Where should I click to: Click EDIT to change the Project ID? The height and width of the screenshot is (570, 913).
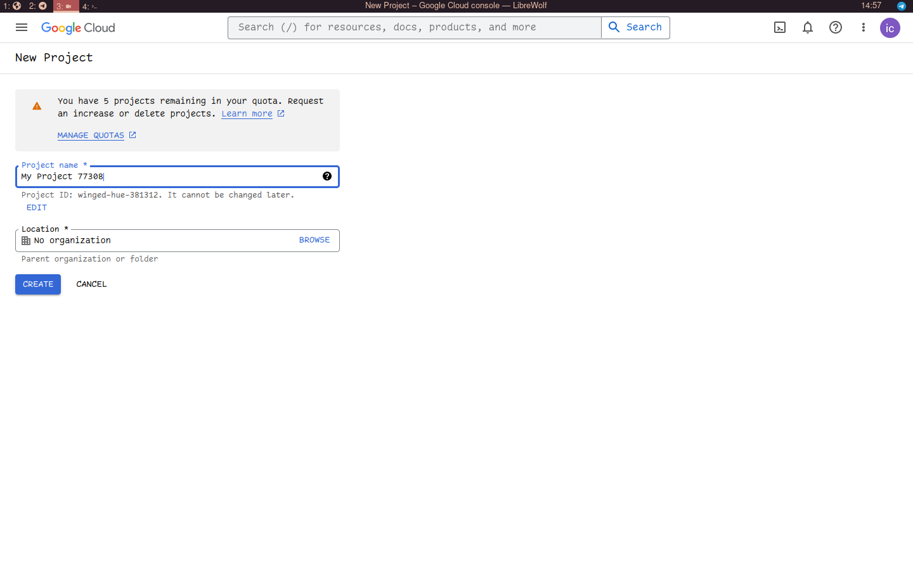coord(37,208)
